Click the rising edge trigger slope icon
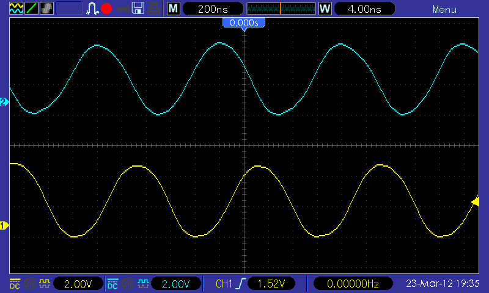 241,284
